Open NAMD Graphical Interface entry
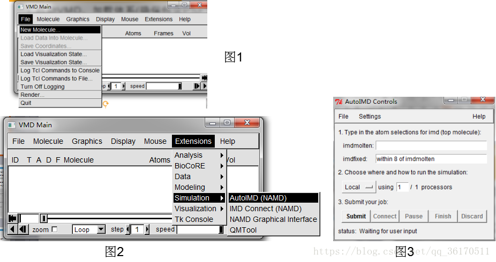The height and width of the screenshot is (262, 496). (273, 219)
